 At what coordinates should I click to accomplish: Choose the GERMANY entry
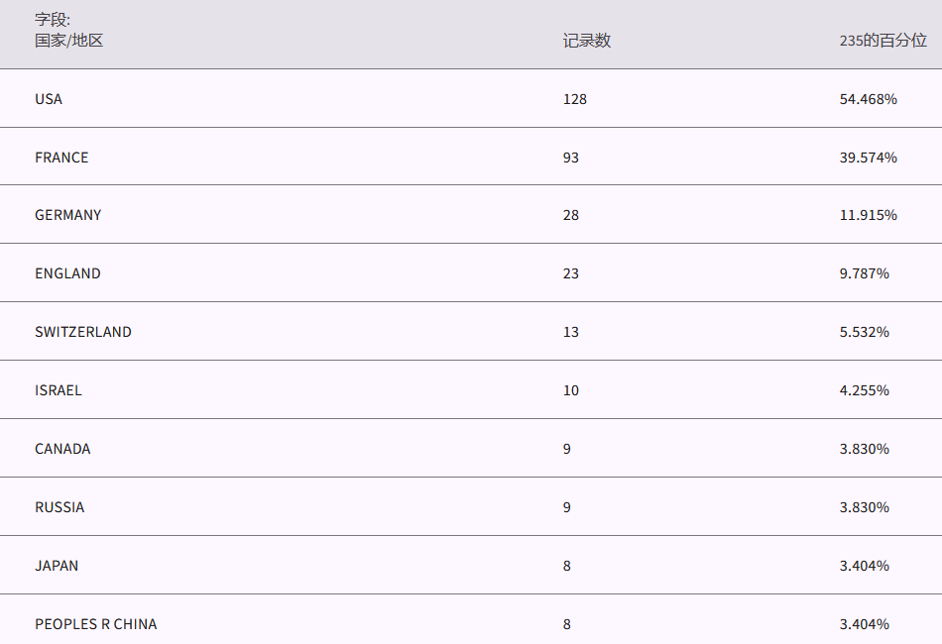tap(67, 215)
